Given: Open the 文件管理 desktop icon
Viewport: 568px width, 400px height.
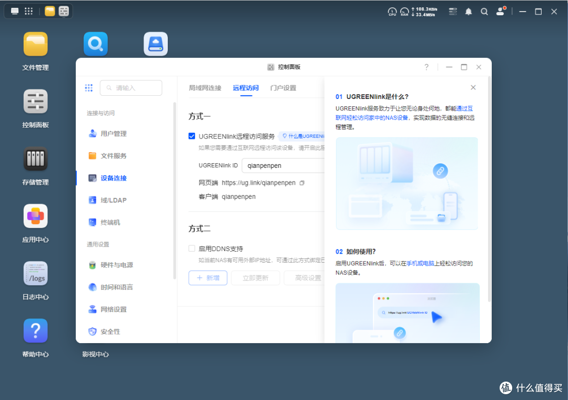Looking at the screenshot, I should [x=36, y=44].
